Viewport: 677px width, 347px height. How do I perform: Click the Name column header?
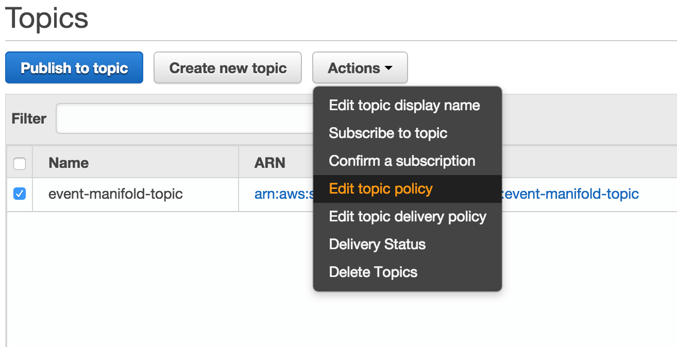pos(69,163)
